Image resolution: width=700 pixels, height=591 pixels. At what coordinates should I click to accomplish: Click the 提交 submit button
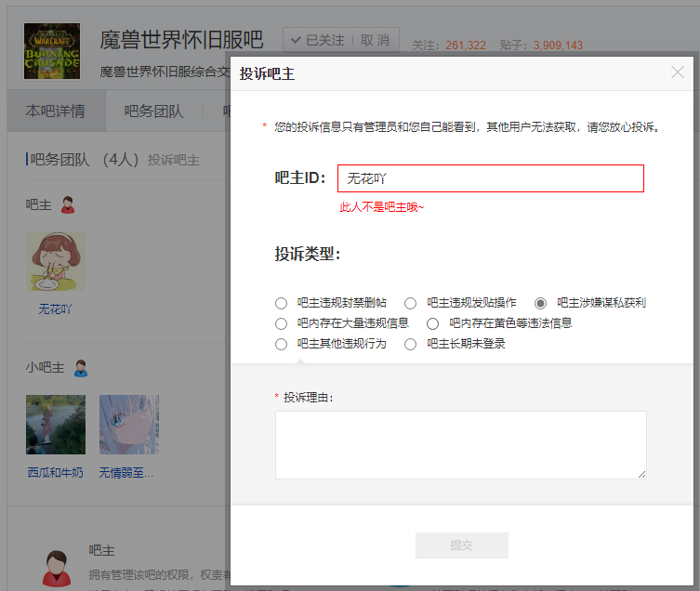461,545
